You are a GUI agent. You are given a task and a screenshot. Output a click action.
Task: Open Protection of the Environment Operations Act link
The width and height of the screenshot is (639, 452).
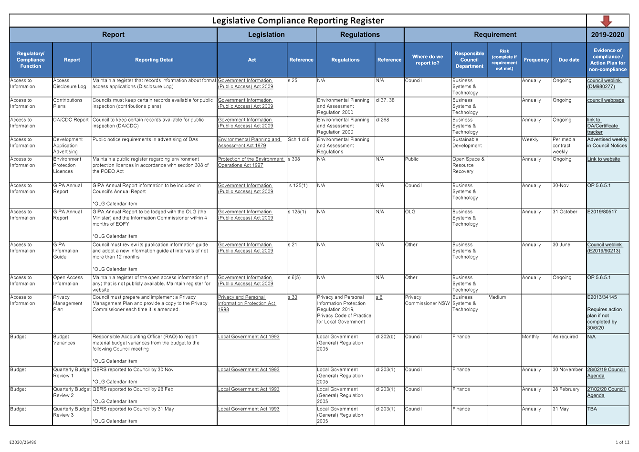pos(251,162)
